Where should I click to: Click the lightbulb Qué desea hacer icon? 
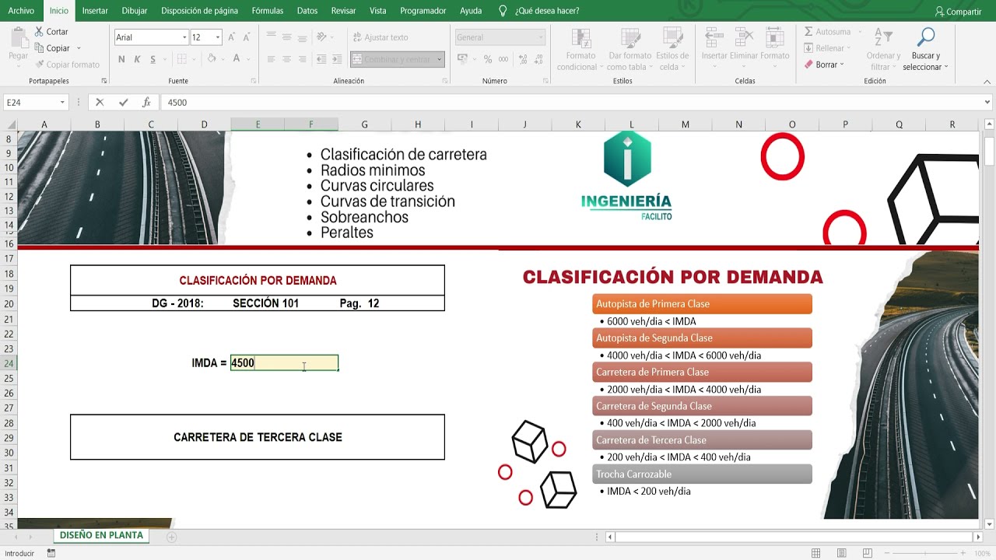click(503, 11)
